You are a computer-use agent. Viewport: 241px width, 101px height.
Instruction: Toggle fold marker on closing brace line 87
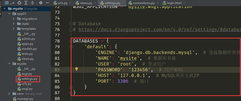71,93
